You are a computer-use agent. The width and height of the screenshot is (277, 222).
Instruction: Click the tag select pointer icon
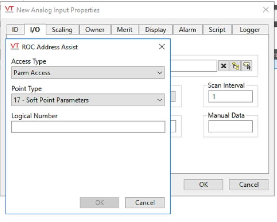coord(247,66)
